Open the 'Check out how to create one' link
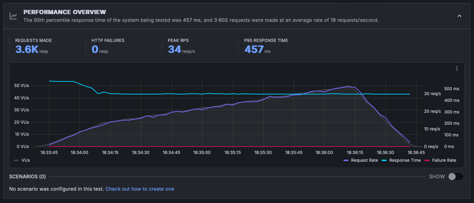The height and width of the screenshot is (203, 474). pyautogui.click(x=140, y=189)
